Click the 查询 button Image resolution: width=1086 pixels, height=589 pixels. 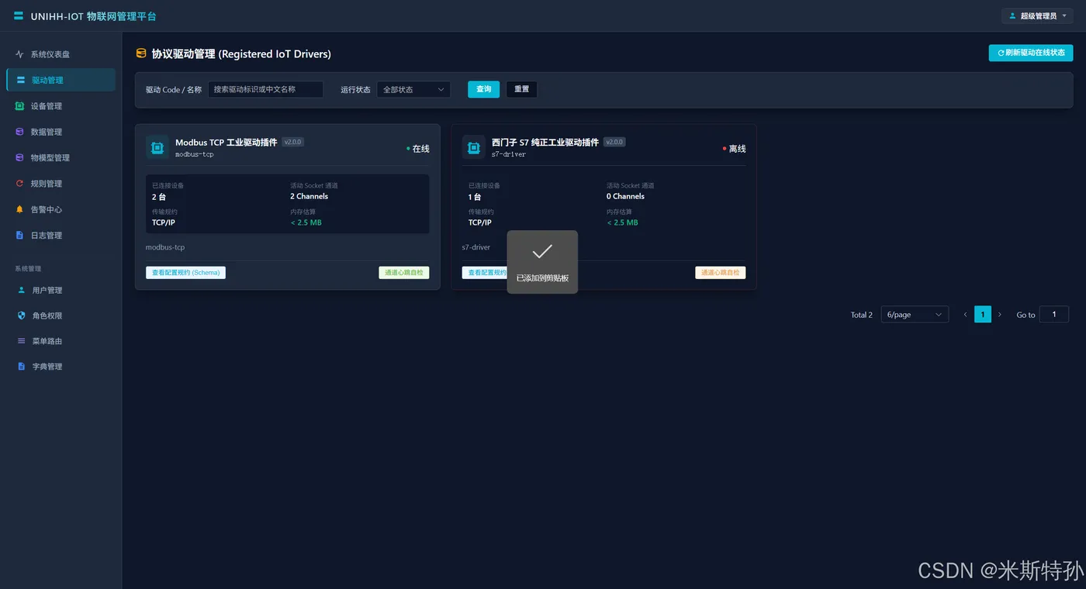click(x=483, y=89)
